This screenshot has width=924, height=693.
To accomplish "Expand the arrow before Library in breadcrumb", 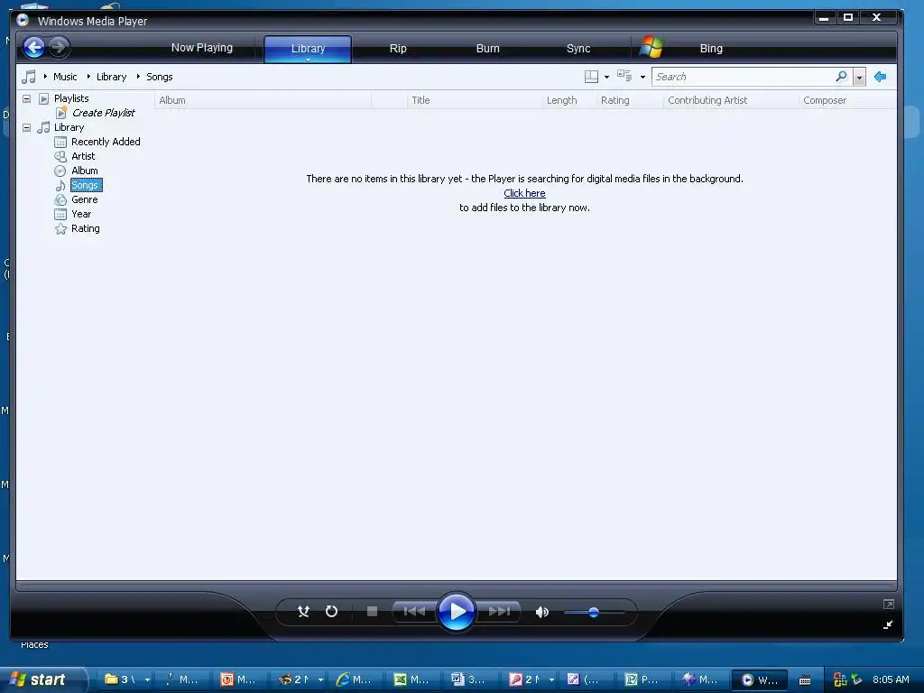I will tap(88, 77).
